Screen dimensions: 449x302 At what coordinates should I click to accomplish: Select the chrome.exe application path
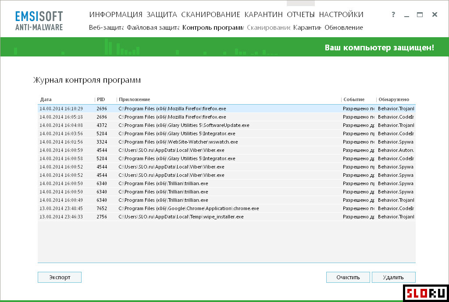189,208
